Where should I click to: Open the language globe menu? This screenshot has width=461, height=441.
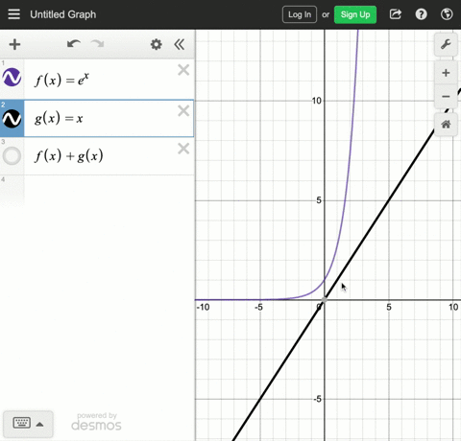[x=447, y=14]
